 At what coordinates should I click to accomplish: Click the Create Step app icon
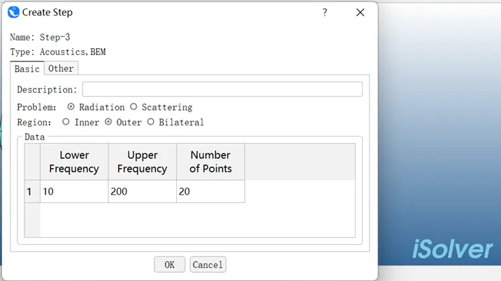(13, 13)
